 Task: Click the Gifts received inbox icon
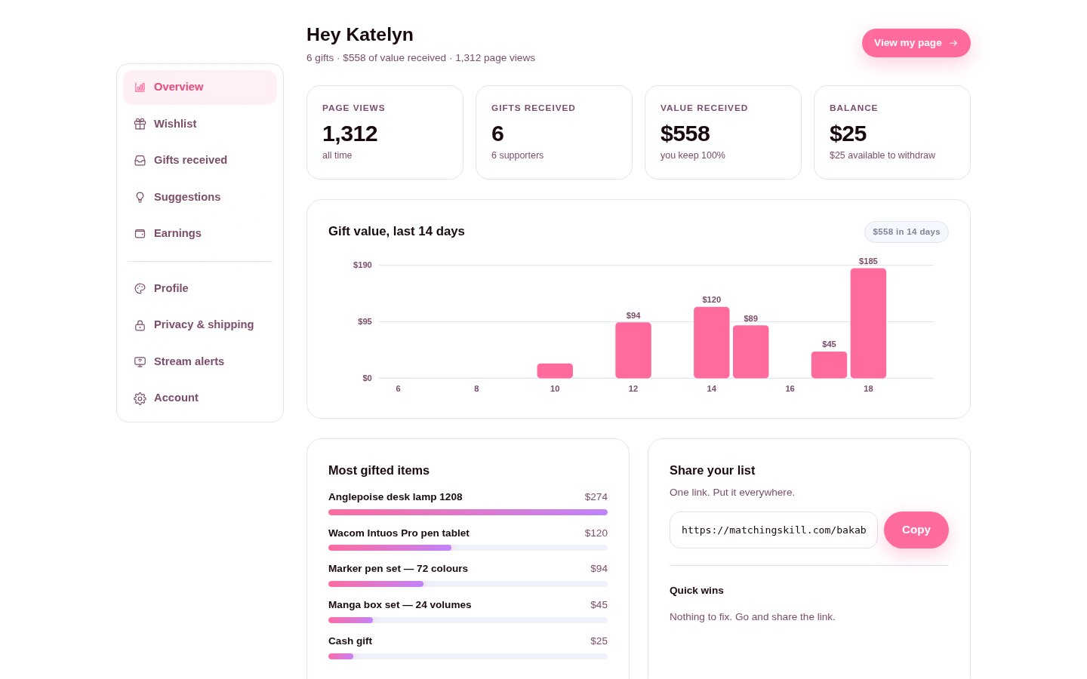click(140, 161)
